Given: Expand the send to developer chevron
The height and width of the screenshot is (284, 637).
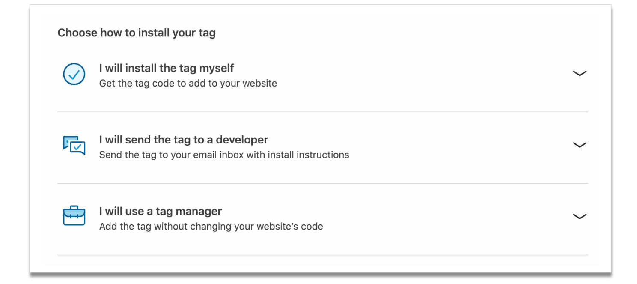Looking at the screenshot, I should pos(579,145).
